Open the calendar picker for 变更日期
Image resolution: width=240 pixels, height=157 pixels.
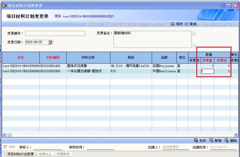pos(50,42)
